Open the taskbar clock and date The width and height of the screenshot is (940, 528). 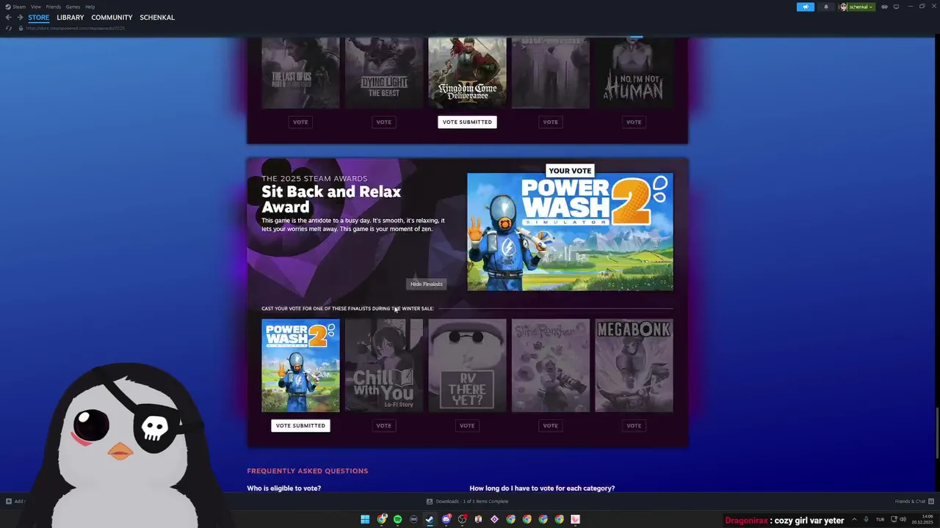pyautogui.click(x=922, y=519)
